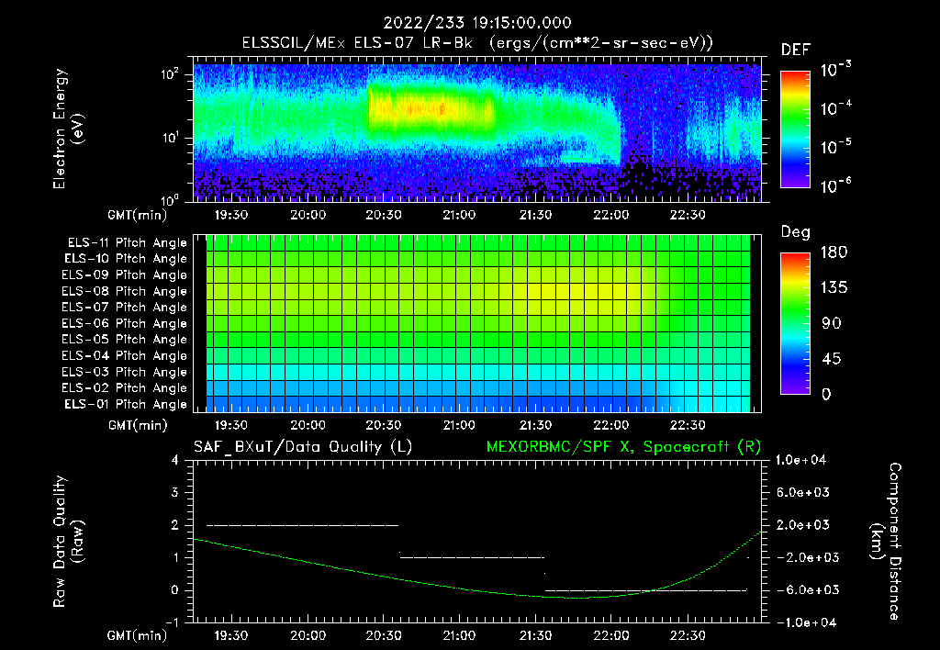
Task: Click the 135 value on Deg colorbar
Action: click(834, 288)
